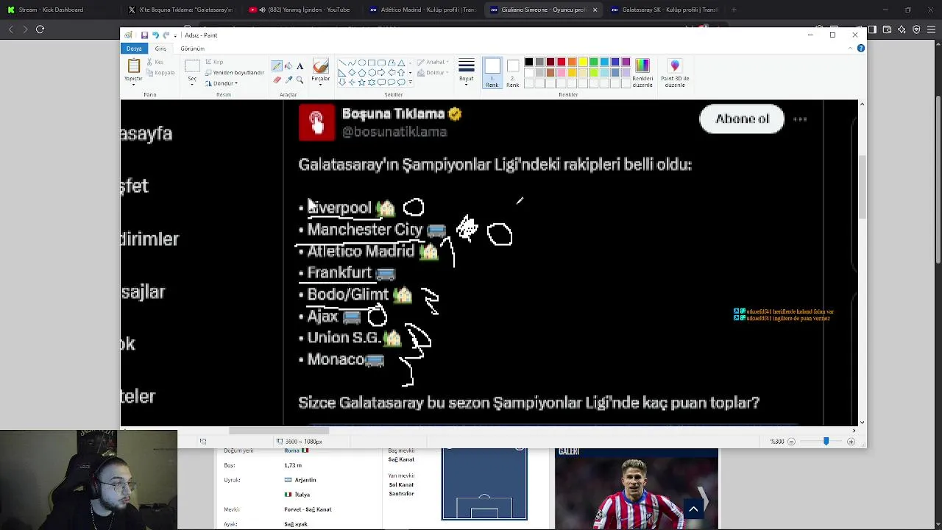Click Paint canvas horizontal scrollbar thumb
This screenshot has width=942, height=530.
[x=280, y=431]
